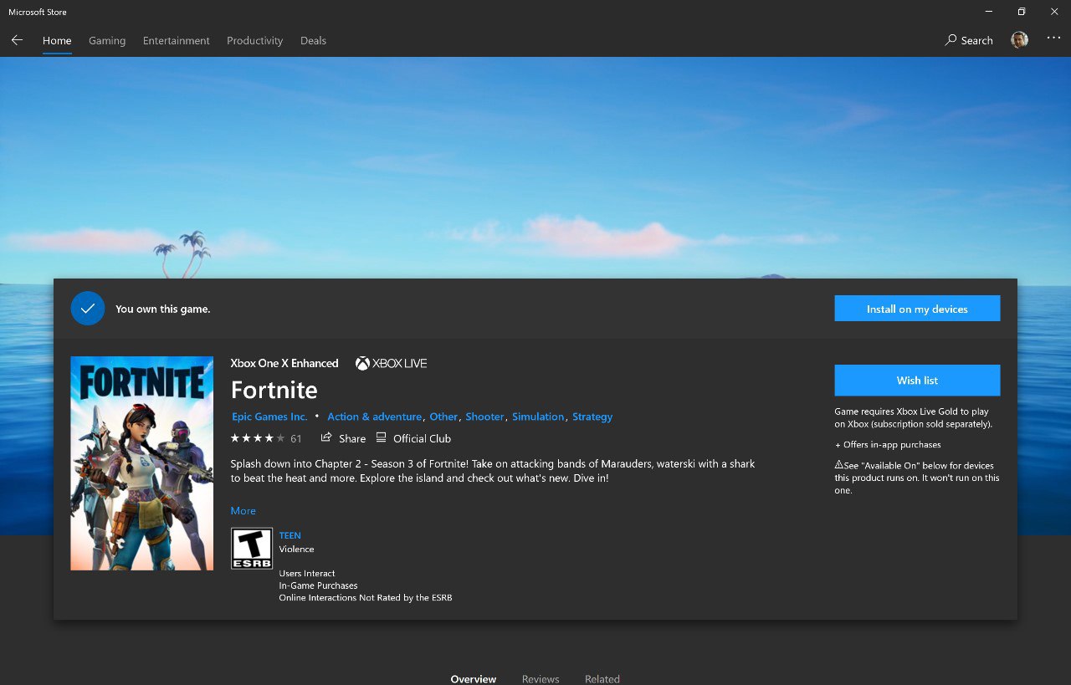Click the 'Online Interactions Not Rated by the ESRB' line
Screen dimensions: 1071x685
point(366,598)
